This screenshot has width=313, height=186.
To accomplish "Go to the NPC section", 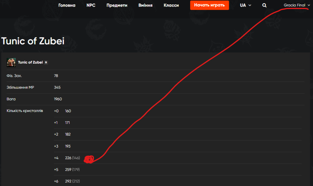I will click(91, 5).
